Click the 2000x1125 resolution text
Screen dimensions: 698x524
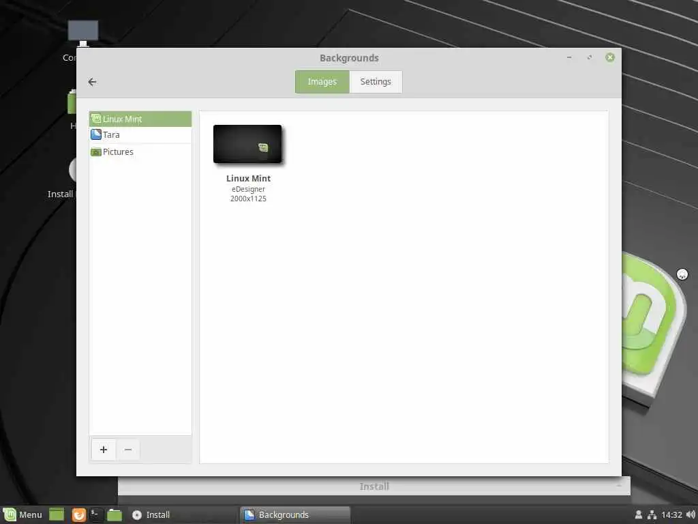248,199
